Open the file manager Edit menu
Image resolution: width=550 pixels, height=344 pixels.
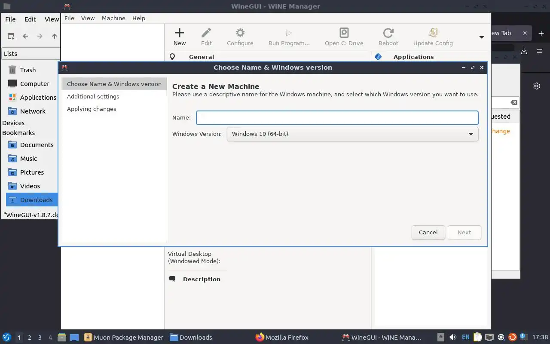click(x=30, y=19)
